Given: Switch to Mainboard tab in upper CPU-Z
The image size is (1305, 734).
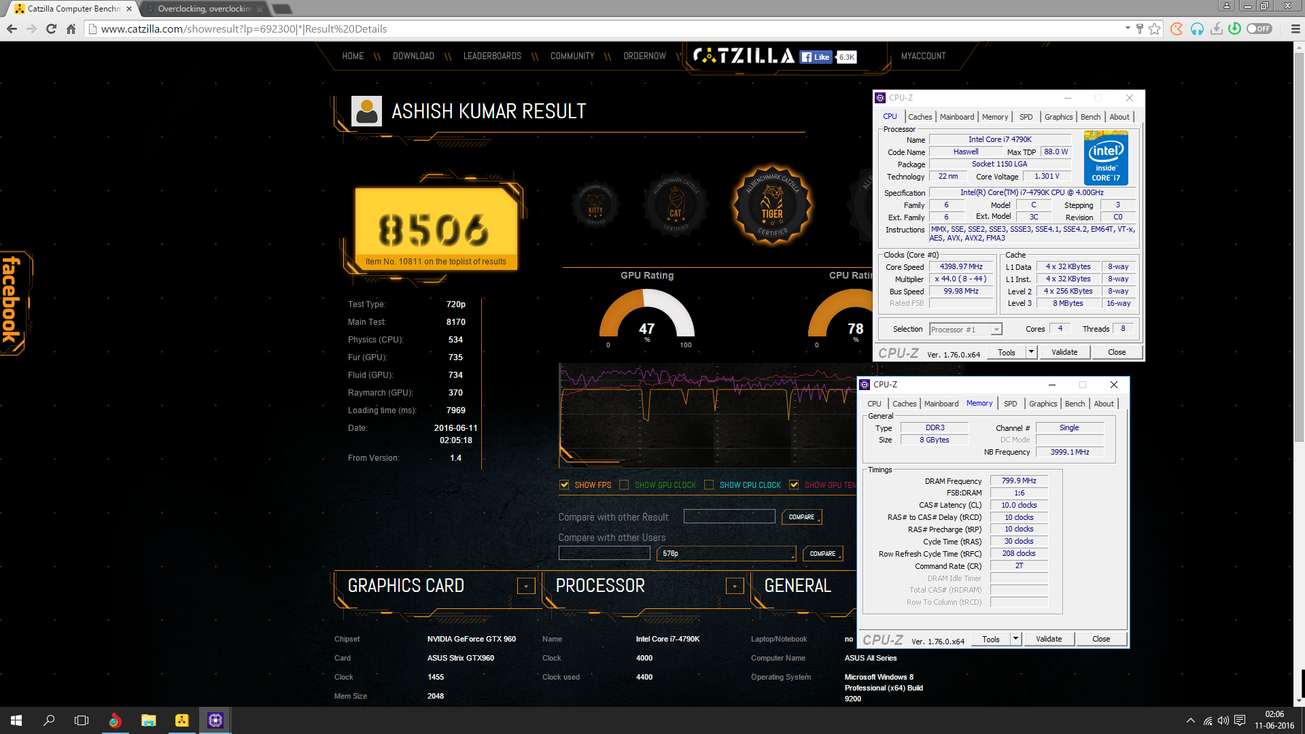Looking at the screenshot, I should click(x=957, y=117).
